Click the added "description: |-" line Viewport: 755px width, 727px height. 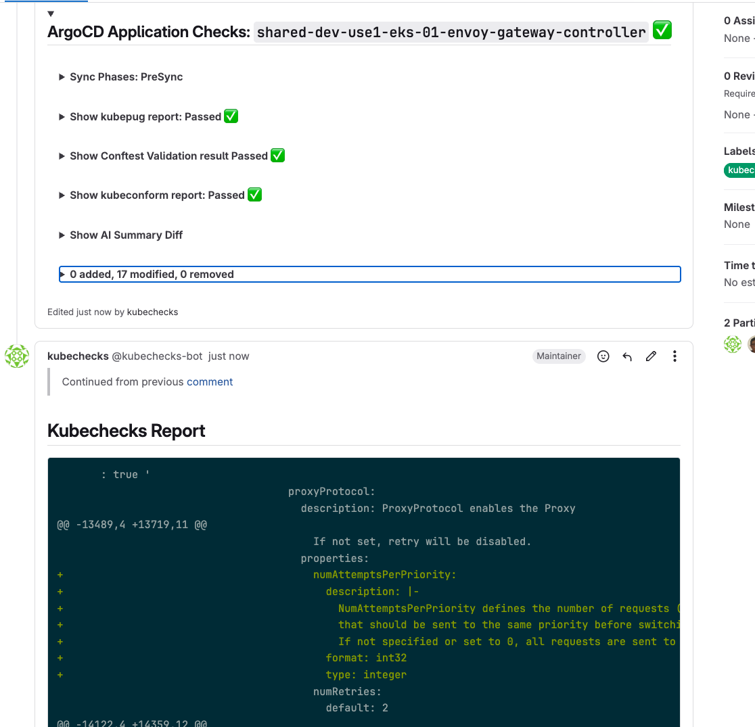click(x=372, y=592)
